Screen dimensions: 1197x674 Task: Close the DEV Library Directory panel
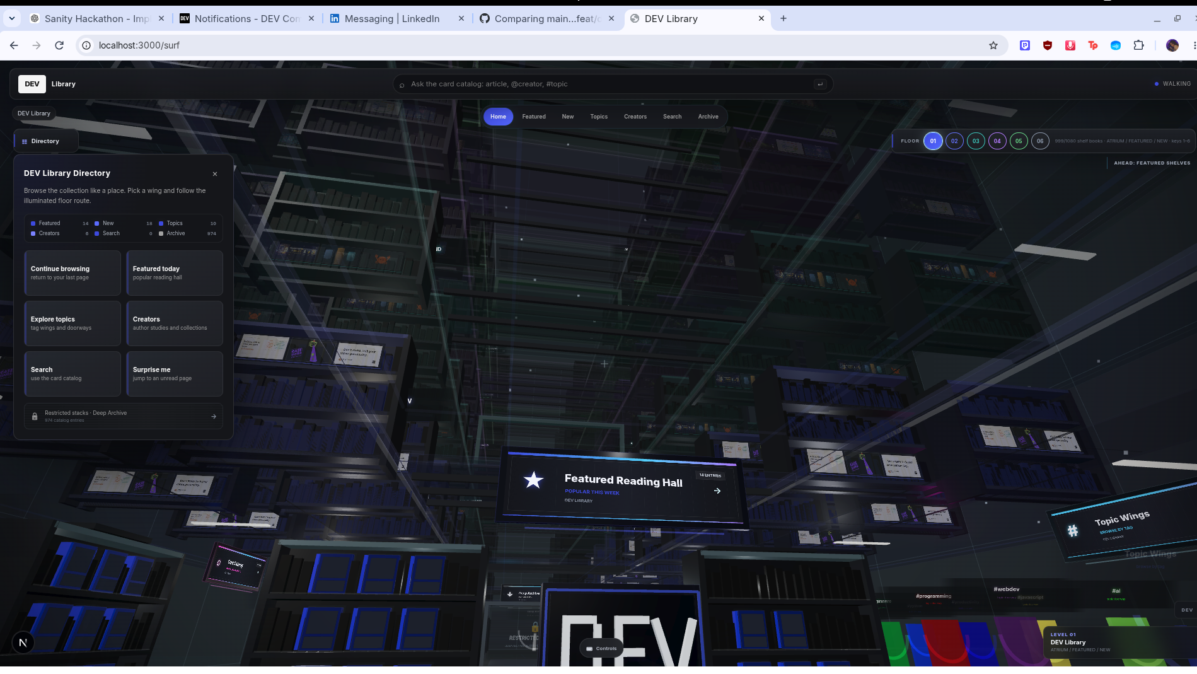215,174
